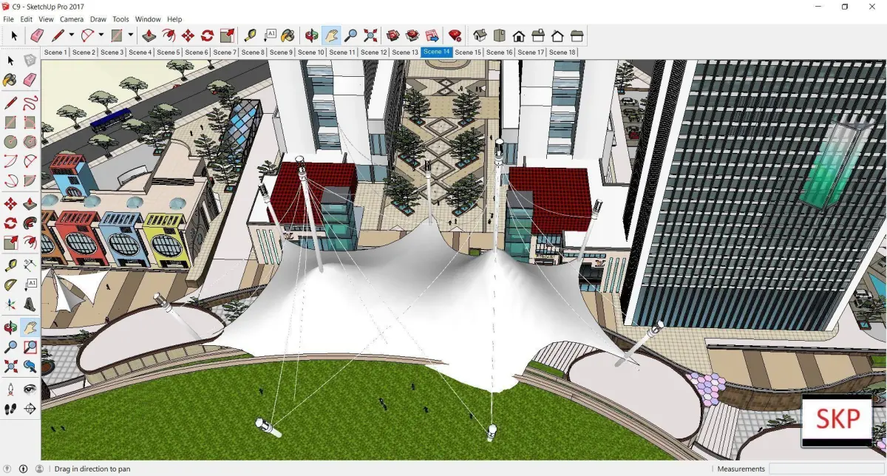Select the Eraser in the top toolbar
The width and height of the screenshot is (887, 476).
click(37, 35)
